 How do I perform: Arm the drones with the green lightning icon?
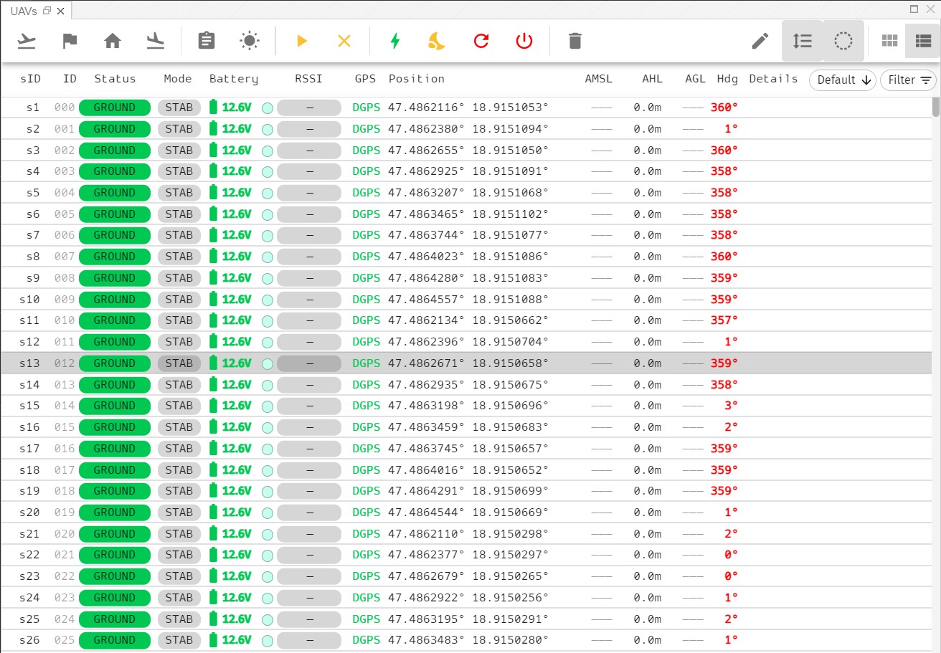(394, 41)
